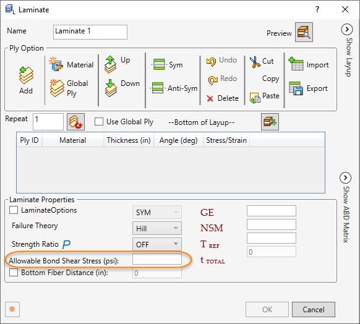Click the layup direction icon button

tap(270, 122)
